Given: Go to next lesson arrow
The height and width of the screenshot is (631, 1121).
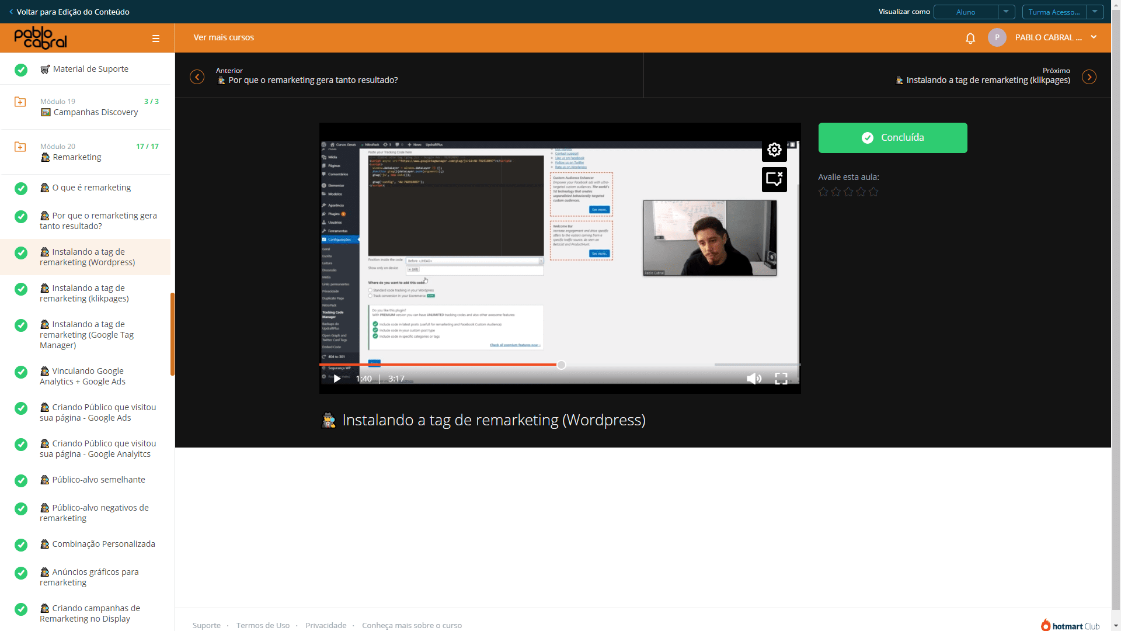Looking at the screenshot, I should tap(1089, 77).
